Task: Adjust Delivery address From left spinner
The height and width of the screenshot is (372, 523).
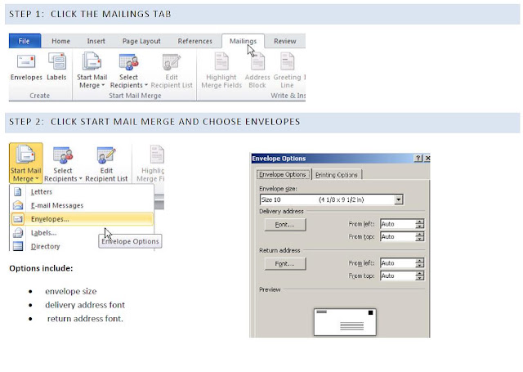Action: click(x=420, y=224)
